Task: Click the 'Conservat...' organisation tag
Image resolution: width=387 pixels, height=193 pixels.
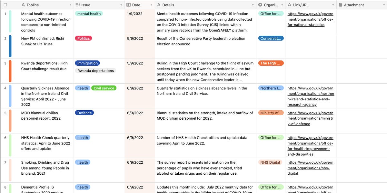Action: coord(271,38)
